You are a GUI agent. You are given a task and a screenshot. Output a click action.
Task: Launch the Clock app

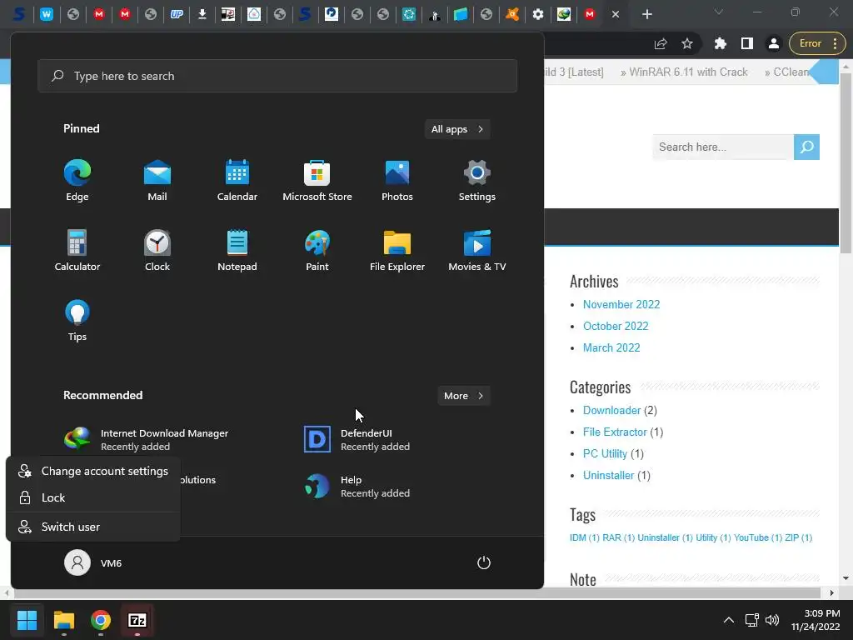point(157,250)
